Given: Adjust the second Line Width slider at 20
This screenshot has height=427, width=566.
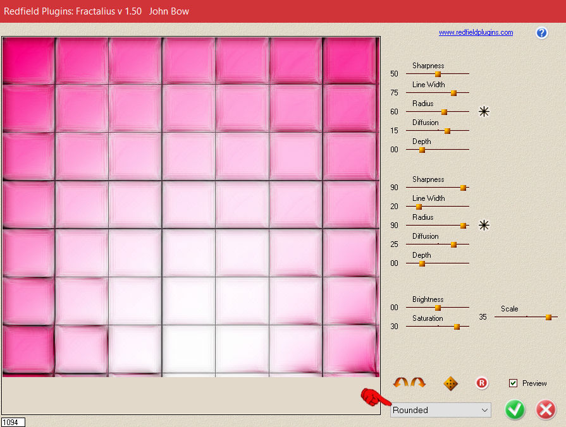Looking at the screenshot, I should [419, 207].
